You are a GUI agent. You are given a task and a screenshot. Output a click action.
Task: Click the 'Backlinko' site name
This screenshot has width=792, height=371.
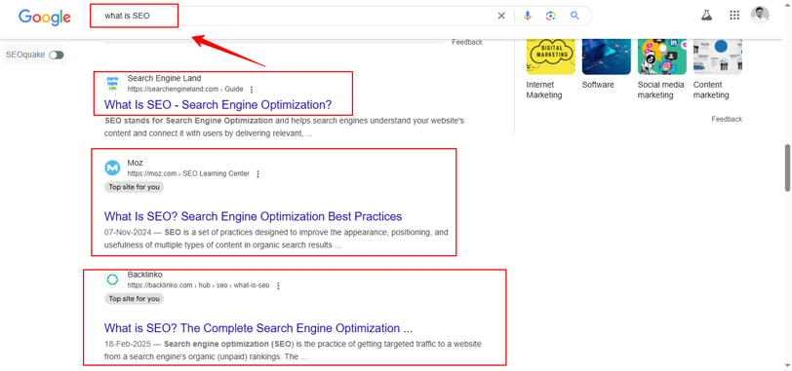pyautogui.click(x=144, y=275)
